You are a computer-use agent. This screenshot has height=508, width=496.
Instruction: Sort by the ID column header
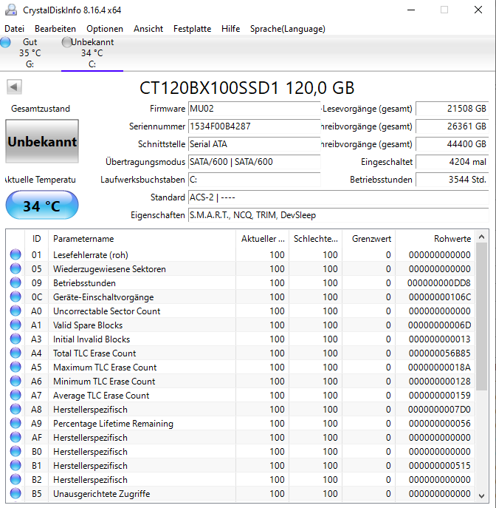point(37,239)
